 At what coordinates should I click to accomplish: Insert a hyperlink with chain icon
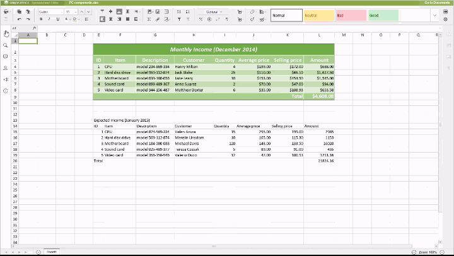pyautogui.click(x=158, y=20)
